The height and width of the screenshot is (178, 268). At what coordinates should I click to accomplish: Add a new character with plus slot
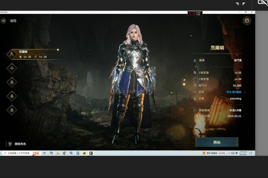click(12, 68)
